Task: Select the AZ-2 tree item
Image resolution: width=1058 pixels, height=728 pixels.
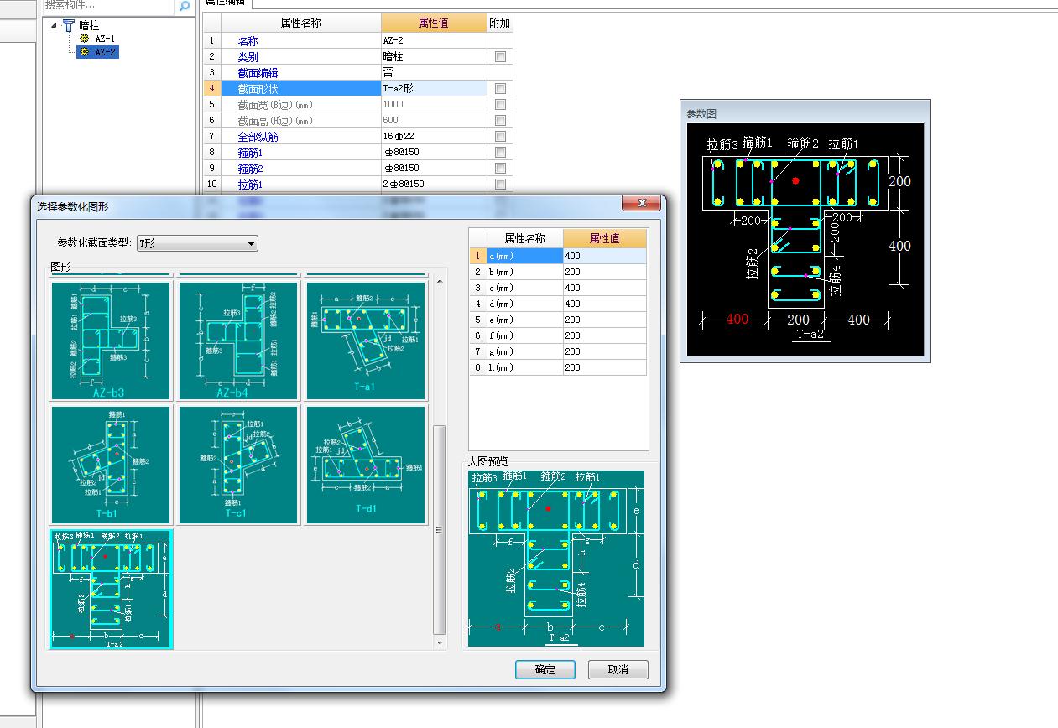Action: point(105,52)
